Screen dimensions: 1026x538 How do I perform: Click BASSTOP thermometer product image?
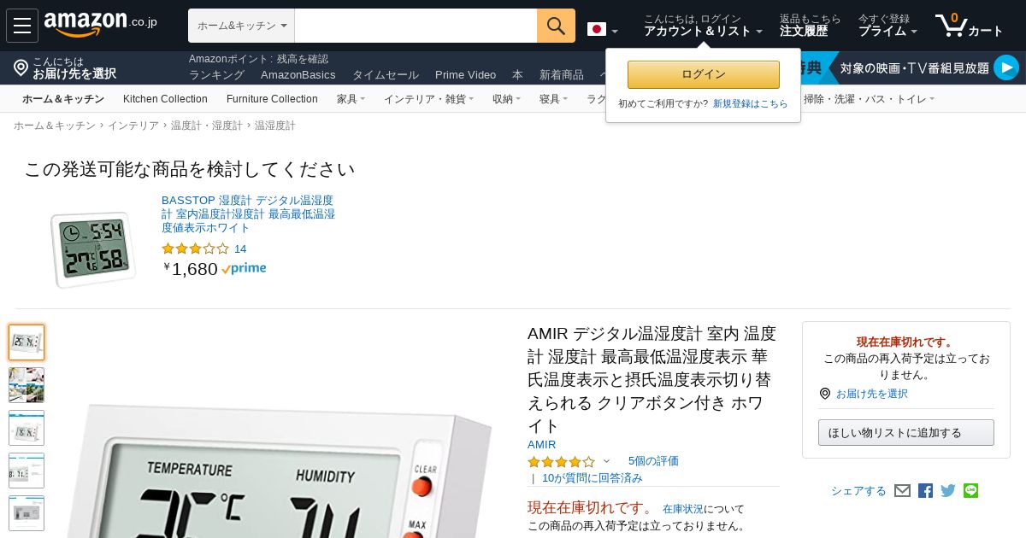pyautogui.click(x=93, y=249)
